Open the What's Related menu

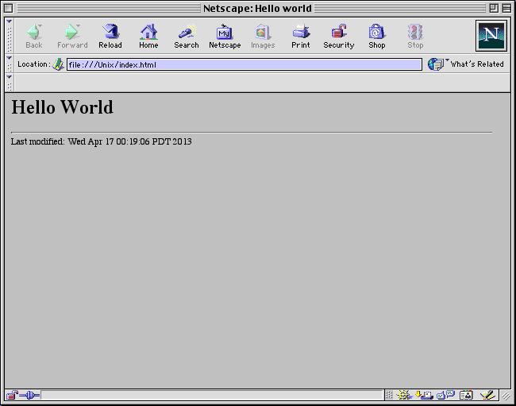tap(466, 64)
